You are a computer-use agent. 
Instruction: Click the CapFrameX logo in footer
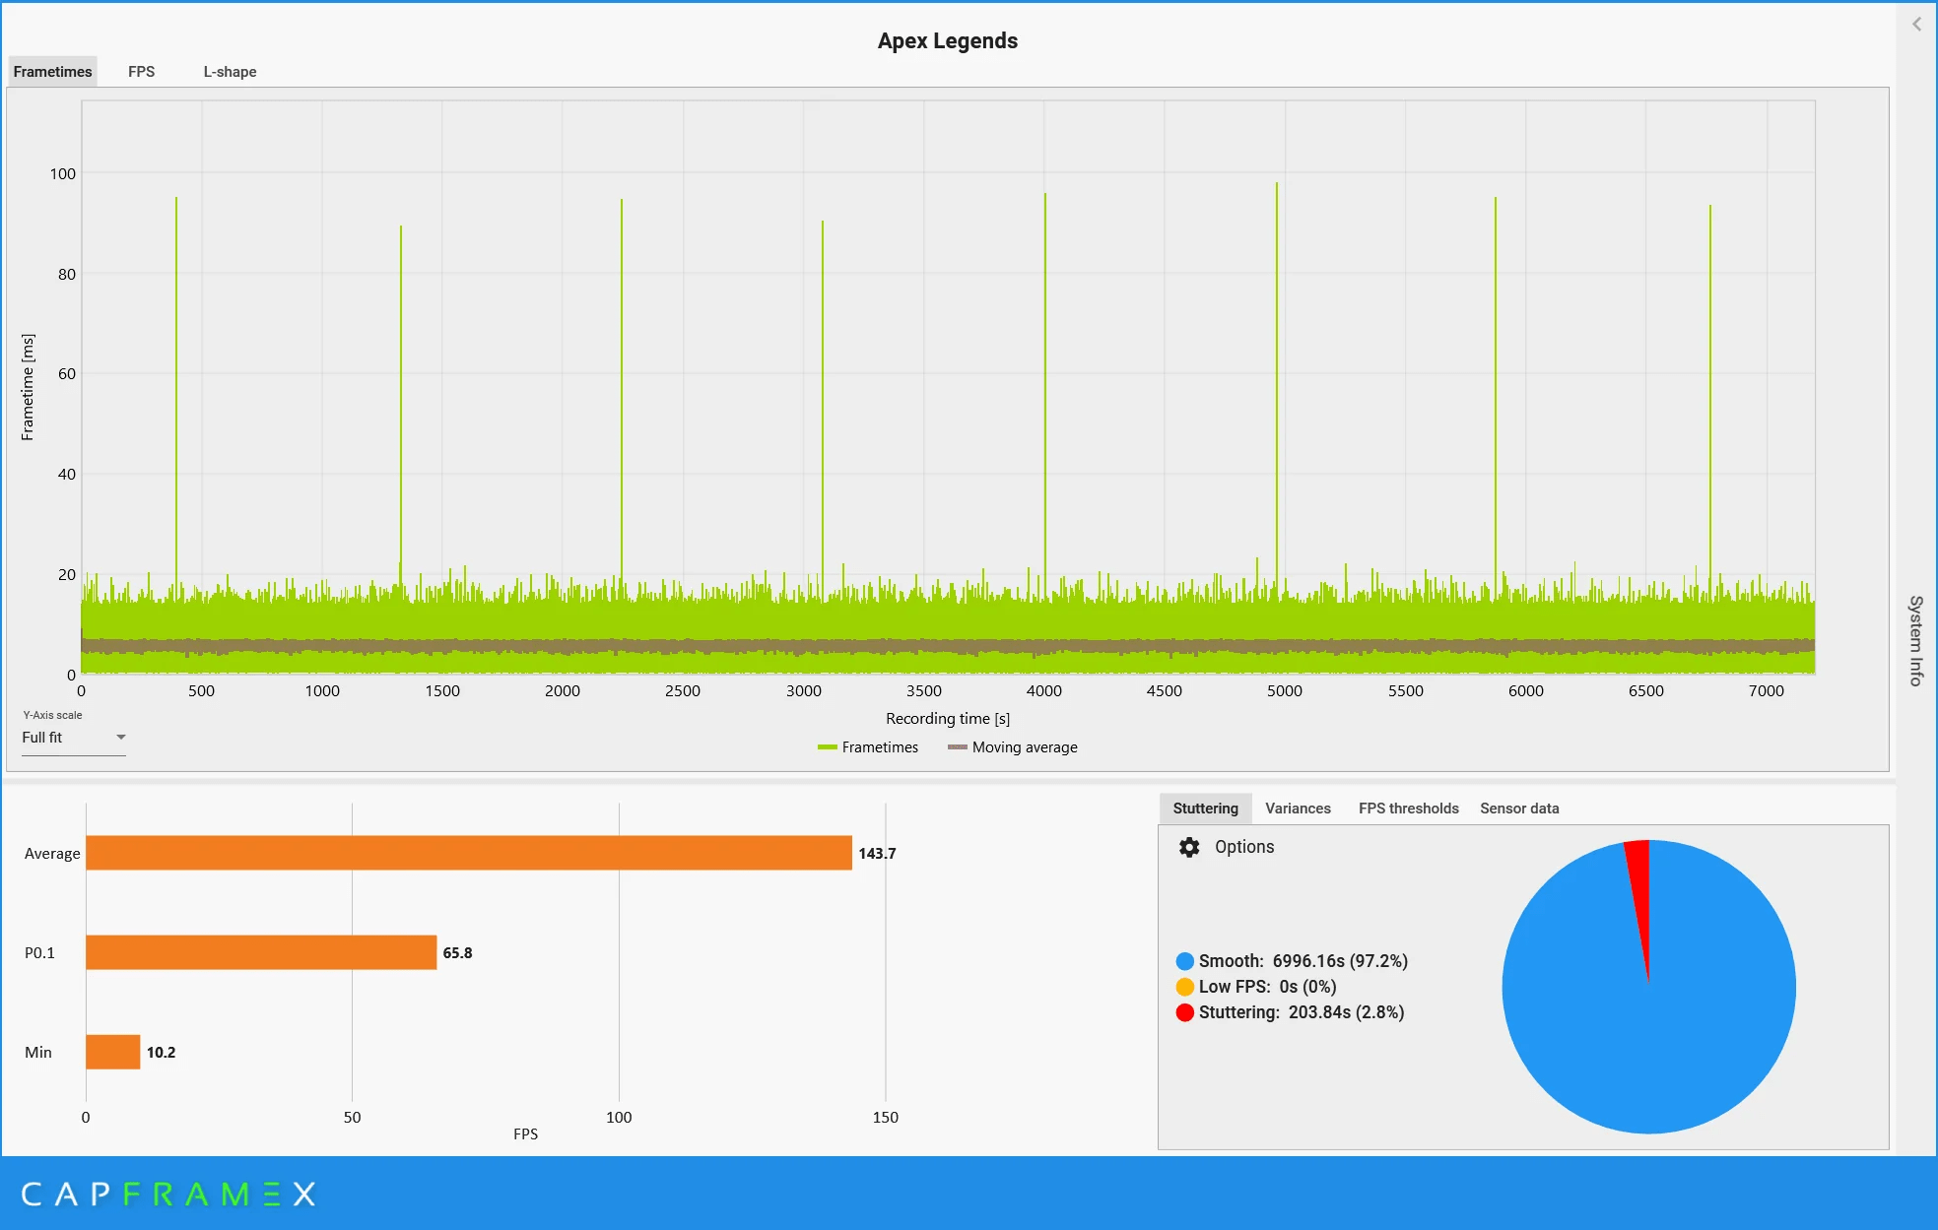click(168, 1195)
